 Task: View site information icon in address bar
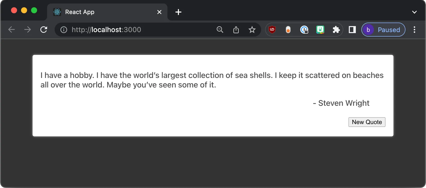point(64,30)
